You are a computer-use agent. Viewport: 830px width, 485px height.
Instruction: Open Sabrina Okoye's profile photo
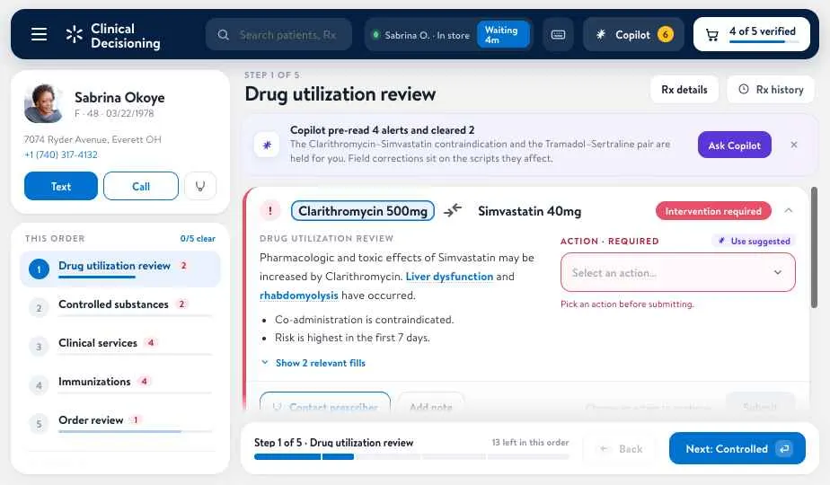(43, 103)
